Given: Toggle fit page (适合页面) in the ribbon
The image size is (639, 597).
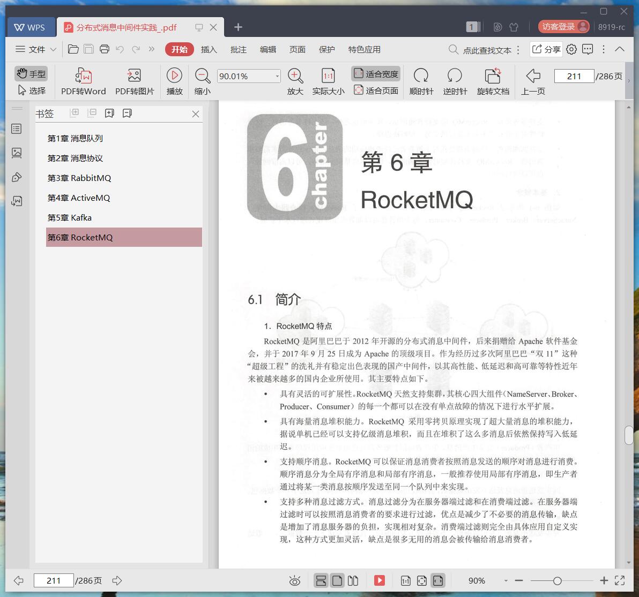Looking at the screenshot, I should (x=376, y=90).
